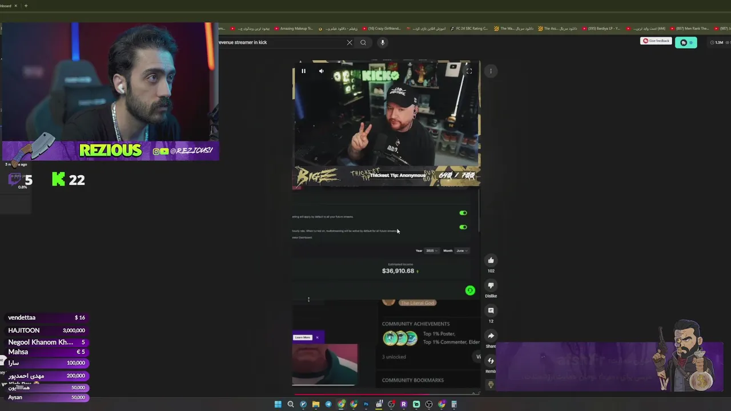The width and height of the screenshot is (731, 411).
Task: Clear the YouTube search box with X
Action: tap(350, 42)
